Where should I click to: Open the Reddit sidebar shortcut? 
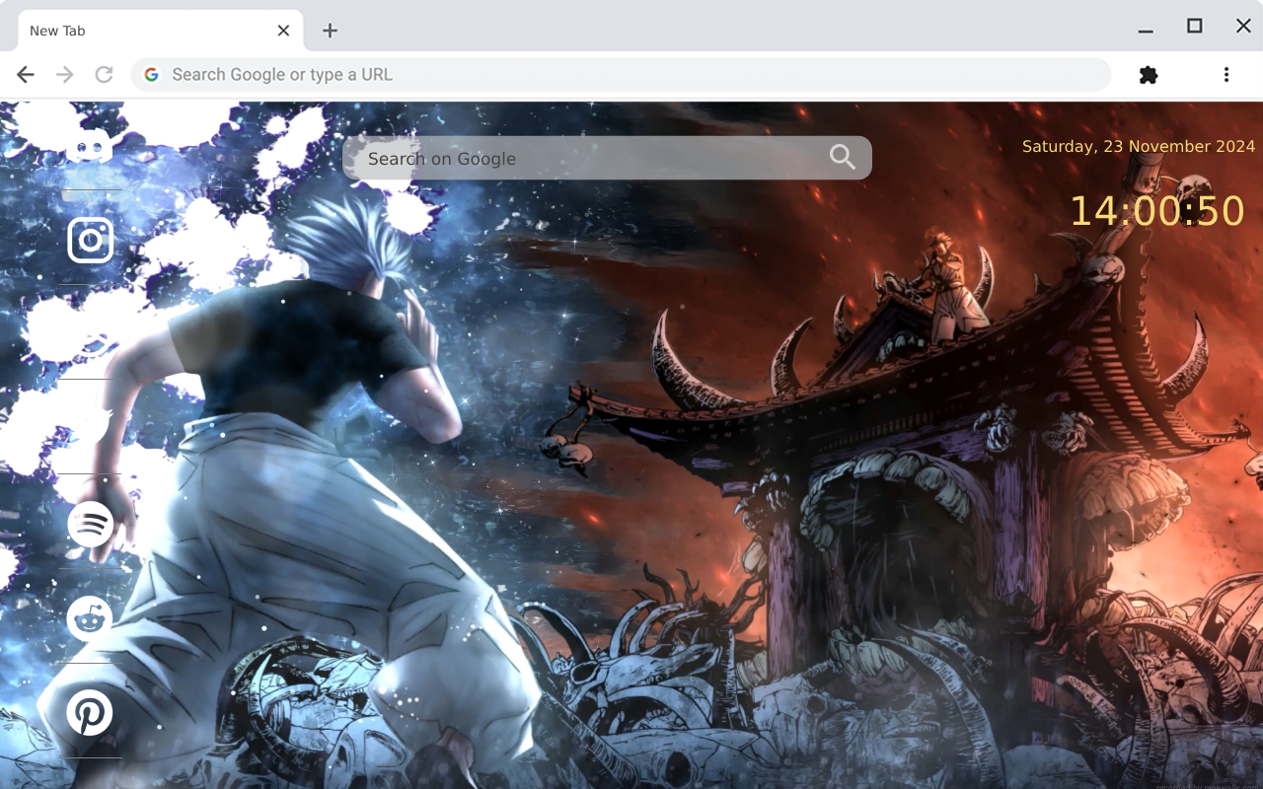click(90, 619)
